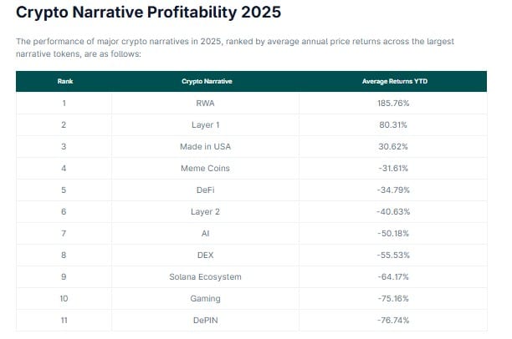Select the RWA narrative cell
This screenshot has width=512, height=339.
[205, 104]
